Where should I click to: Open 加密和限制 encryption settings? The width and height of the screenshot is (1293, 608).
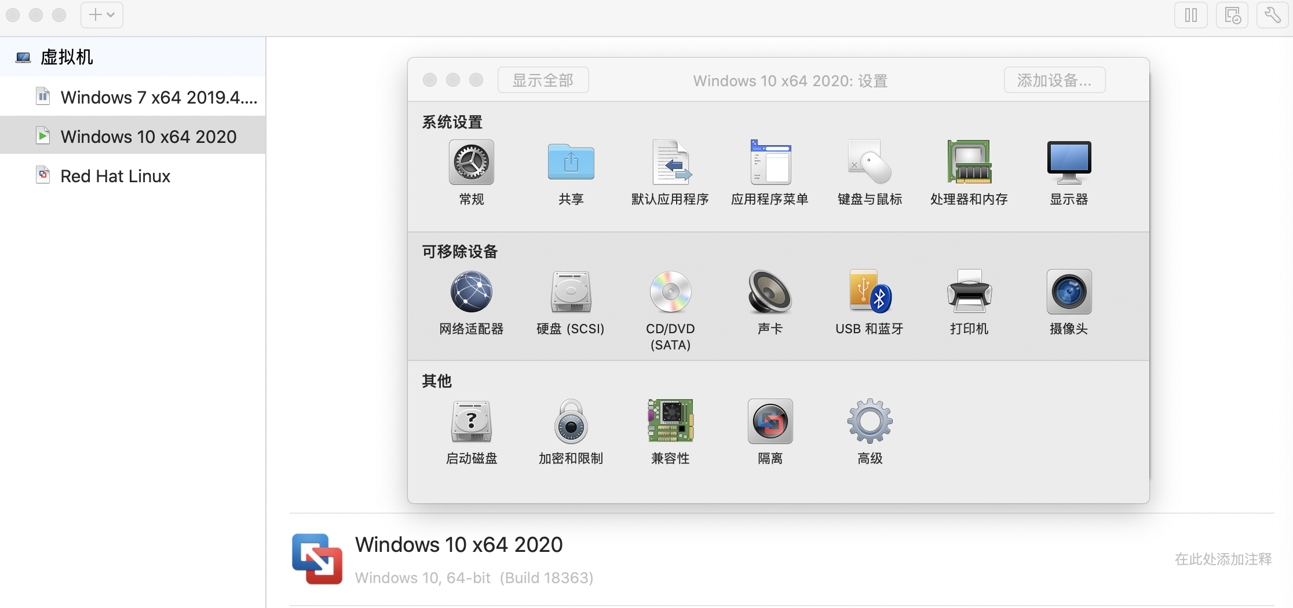pos(571,422)
